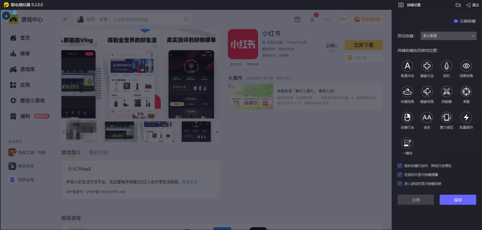
Task: Click 领取福利券 coupon button
Action: pyautogui.click(x=367, y=19)
